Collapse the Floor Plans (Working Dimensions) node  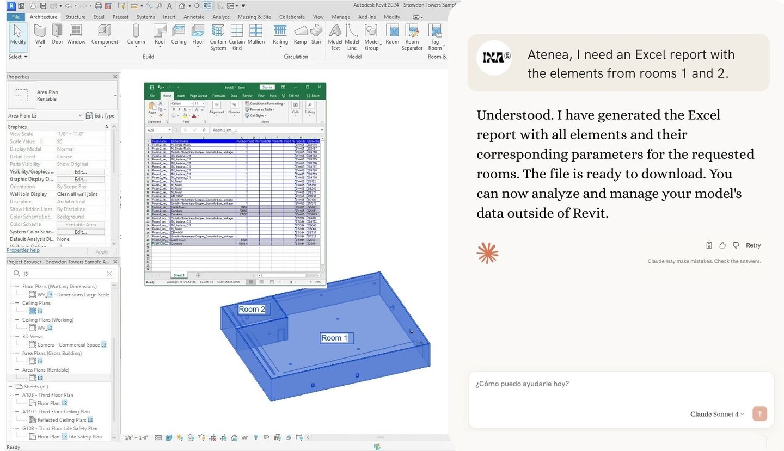[x=16, y=286]
